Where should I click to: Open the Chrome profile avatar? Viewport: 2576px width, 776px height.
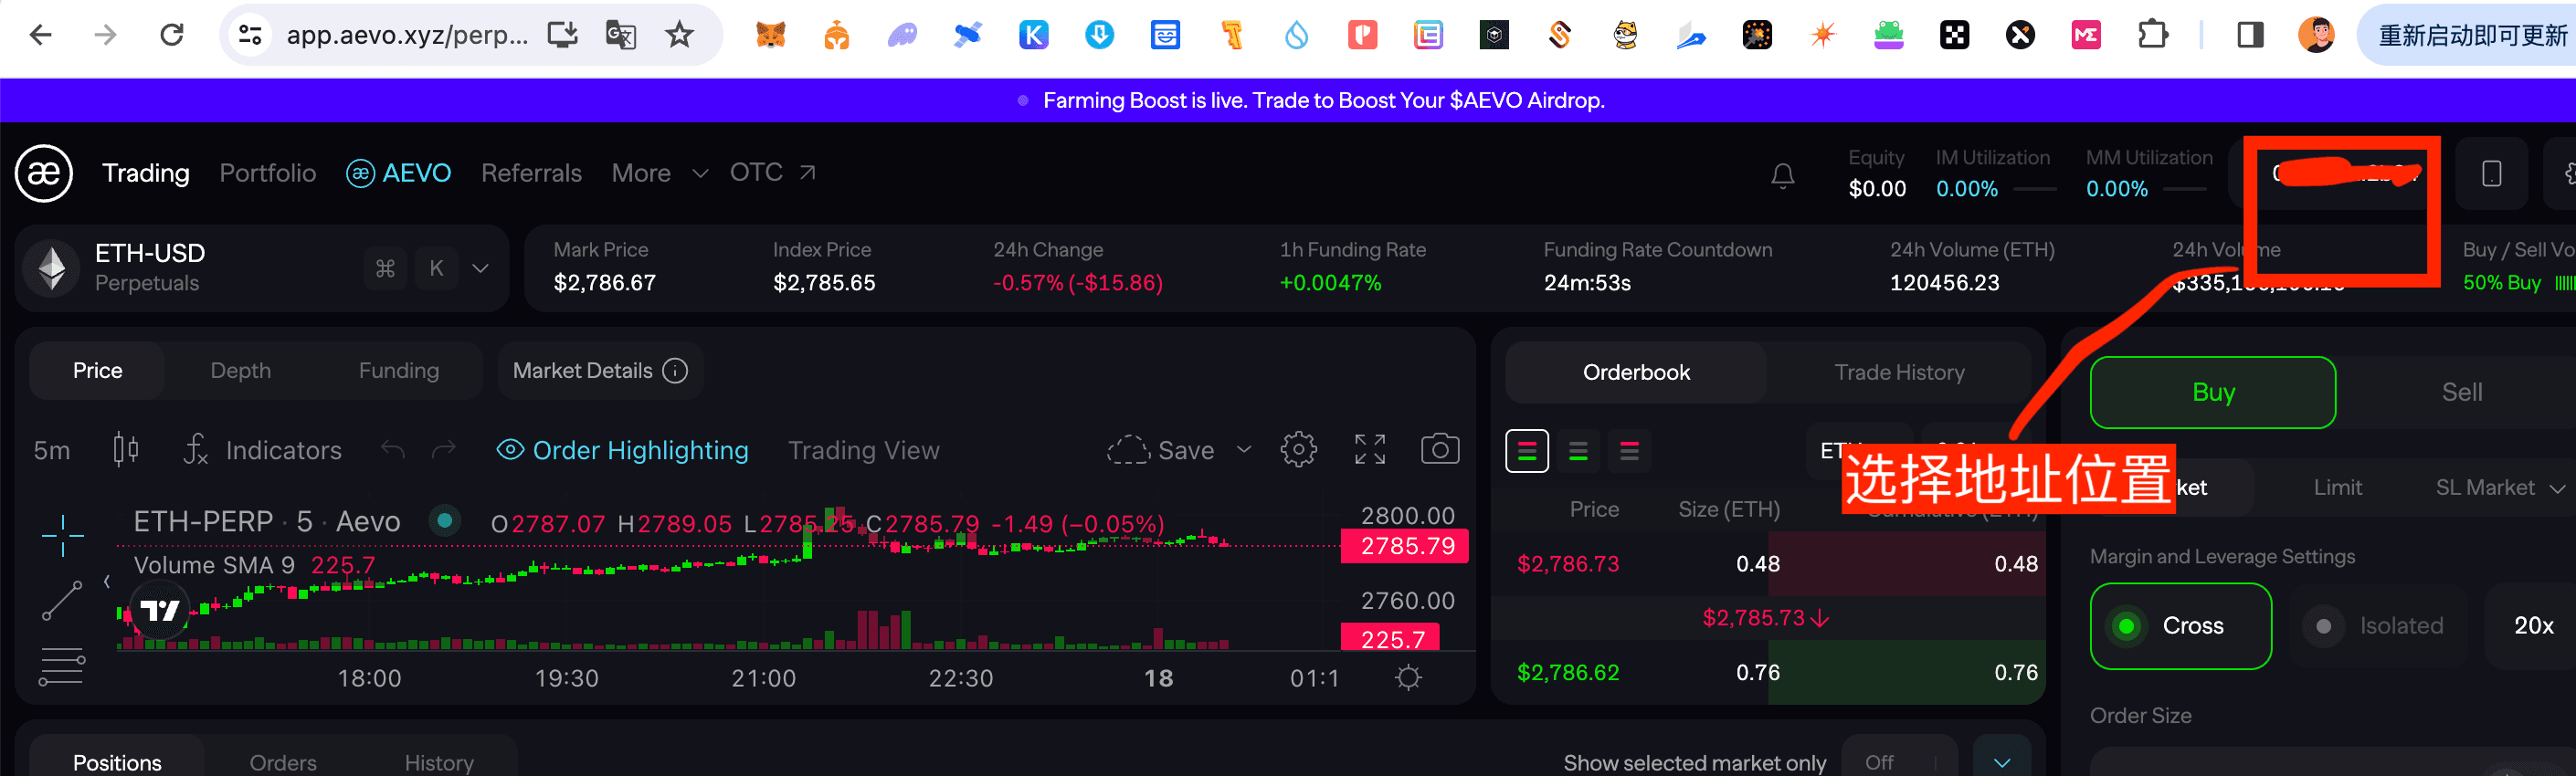point(2316,36)
